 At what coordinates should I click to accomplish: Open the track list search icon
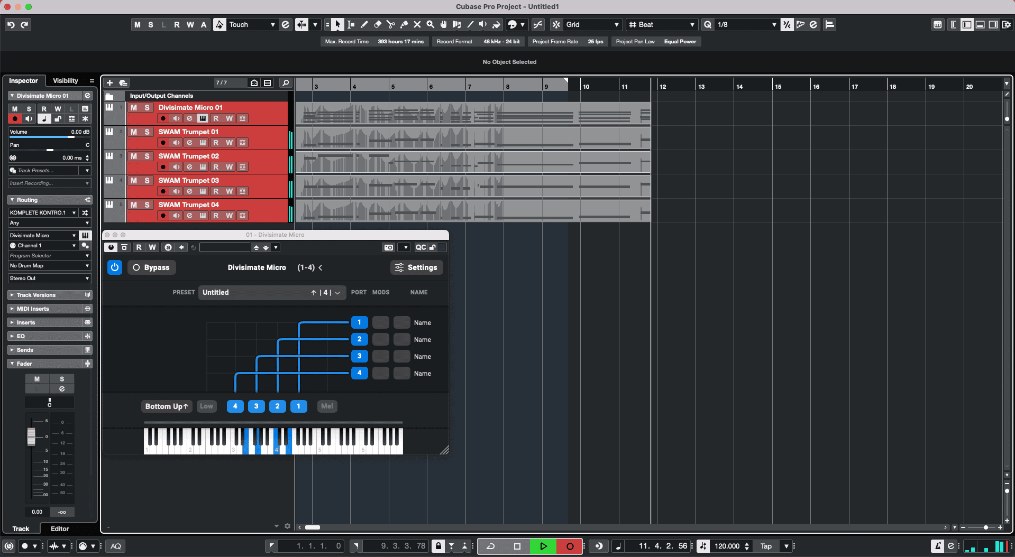[x=286, y=82]
